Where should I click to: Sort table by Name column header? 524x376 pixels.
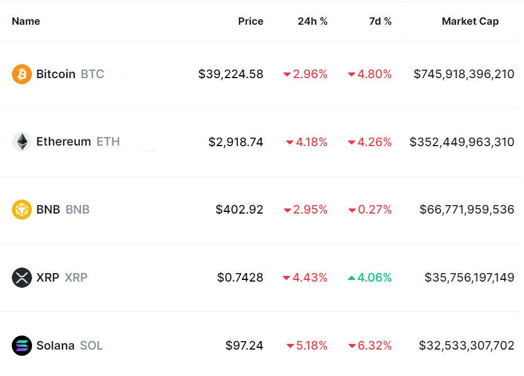(26, 21)
